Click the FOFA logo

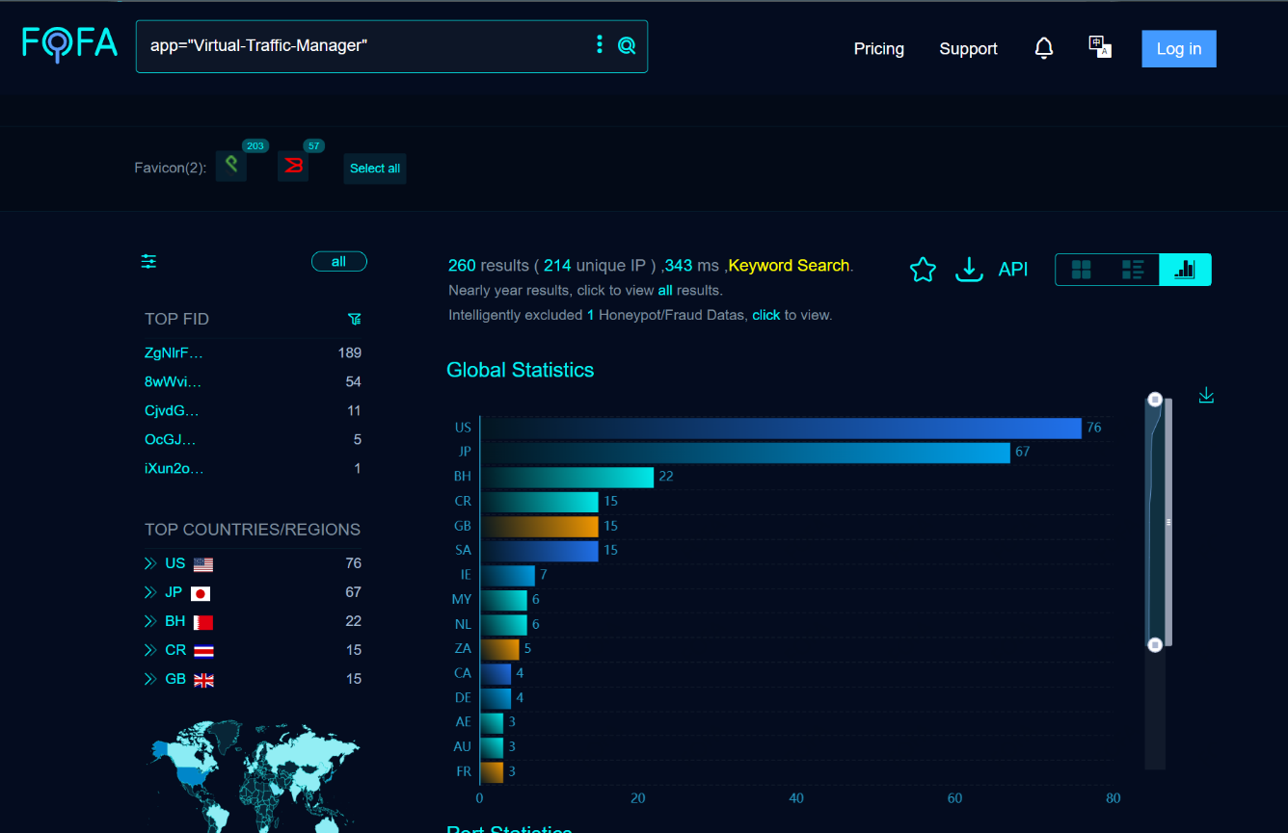coord(70,43)
